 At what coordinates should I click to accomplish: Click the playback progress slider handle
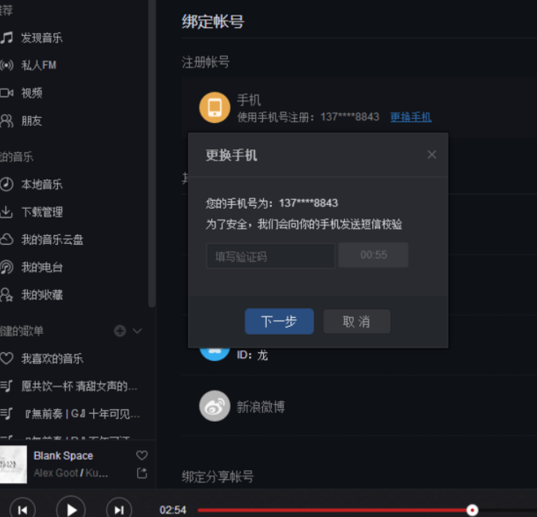(473, 510)
